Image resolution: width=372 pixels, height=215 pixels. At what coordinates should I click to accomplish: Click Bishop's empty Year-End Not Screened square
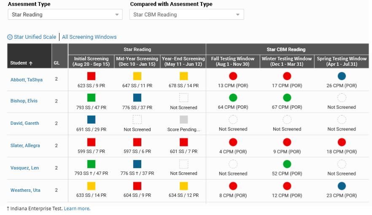183,98
